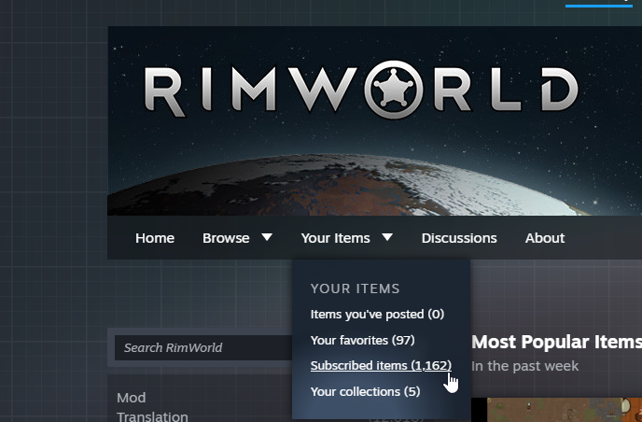Select the Mod filter option
The image size is (642, 422).
pyautogui.click(x=131, y=398)
